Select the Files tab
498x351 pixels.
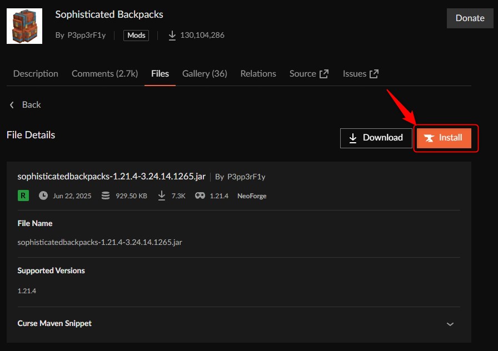(160, 74)
